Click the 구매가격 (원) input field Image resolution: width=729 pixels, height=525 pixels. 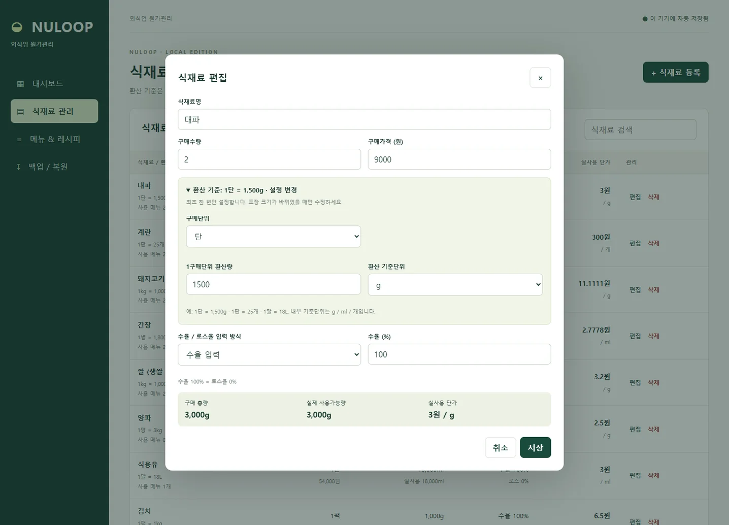(x=459, y=159)
